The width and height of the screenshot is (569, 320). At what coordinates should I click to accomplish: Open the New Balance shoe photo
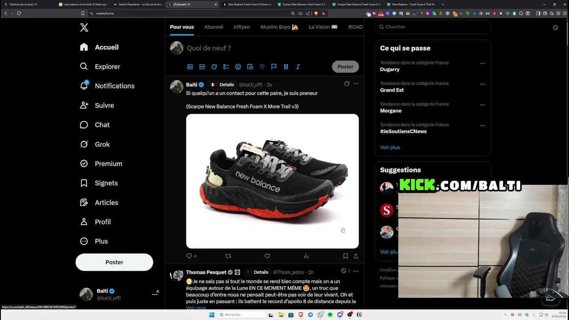(272, 181)
